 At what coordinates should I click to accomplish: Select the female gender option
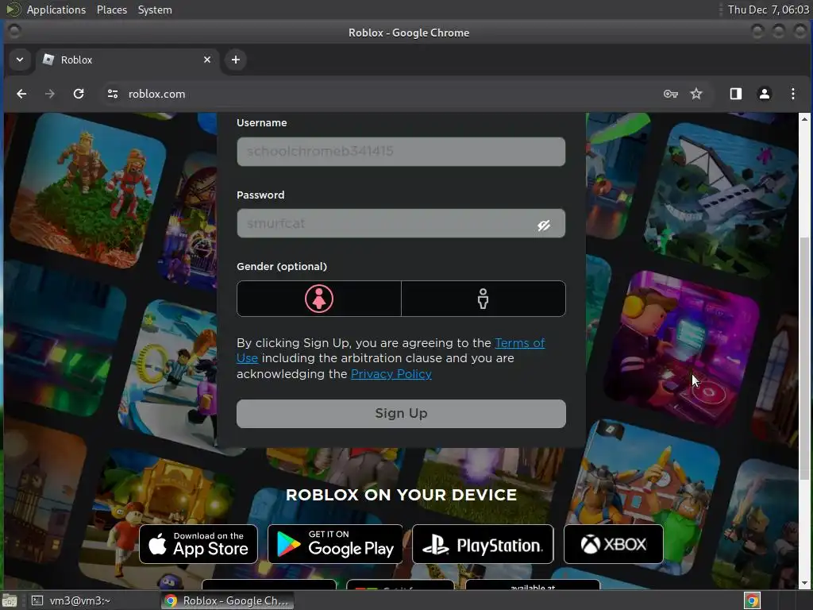pyautogui.click(x=319, y=299)
